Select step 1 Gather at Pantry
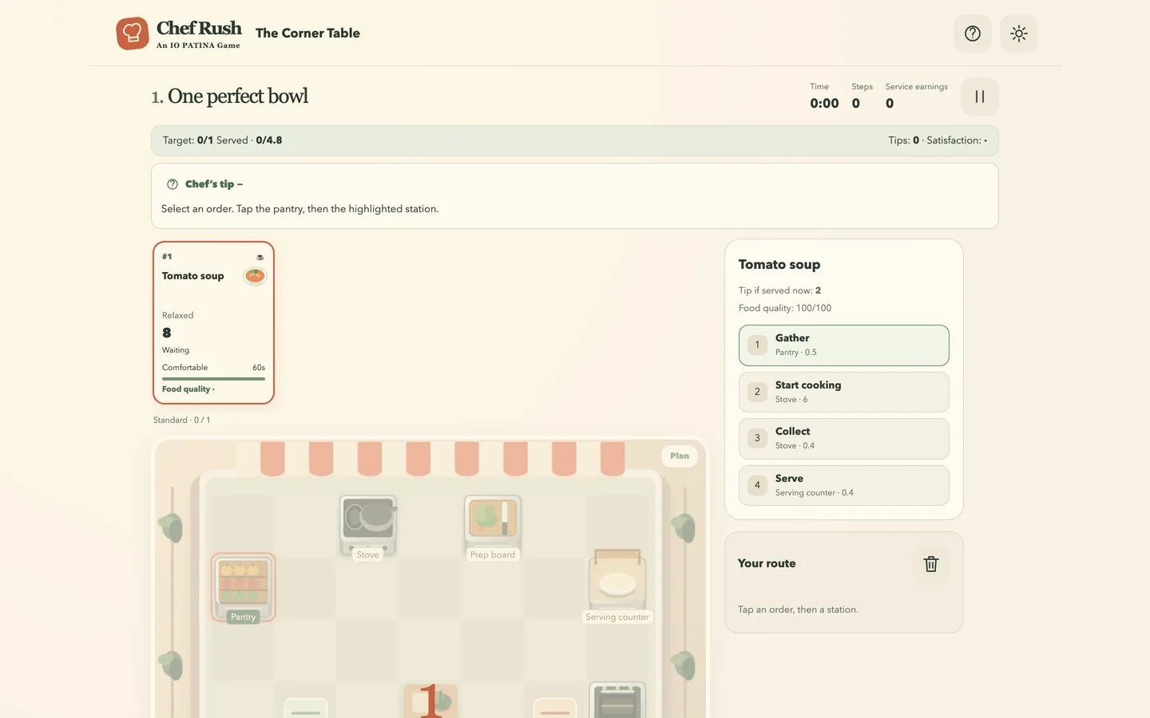 843,345
